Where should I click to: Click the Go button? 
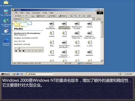click(99, 19)
